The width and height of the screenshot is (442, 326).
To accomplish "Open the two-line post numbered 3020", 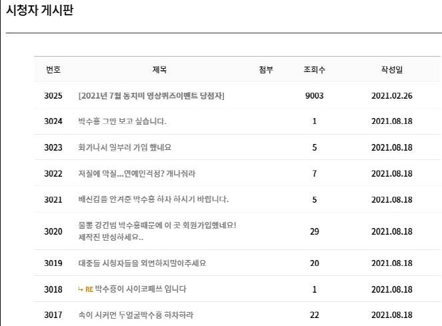I will click(x=157, y=231).
